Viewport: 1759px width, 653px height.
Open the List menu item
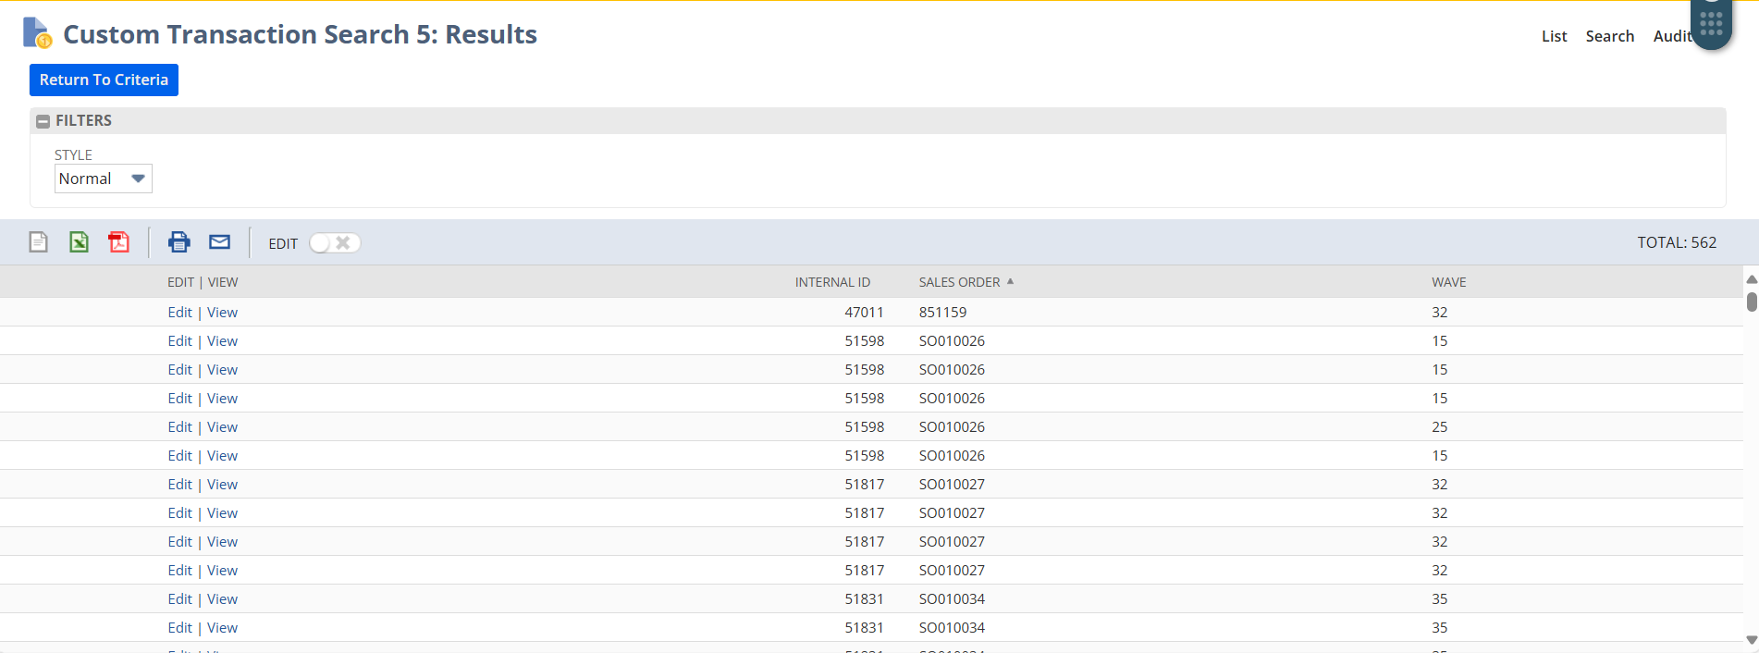[x=1554, y=36]
